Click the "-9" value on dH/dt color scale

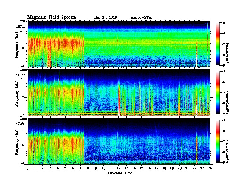[223, 65]
